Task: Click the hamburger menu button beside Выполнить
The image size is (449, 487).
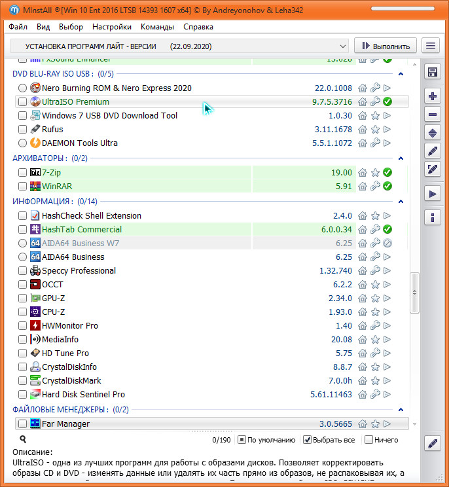Action: tap(431, 46)
